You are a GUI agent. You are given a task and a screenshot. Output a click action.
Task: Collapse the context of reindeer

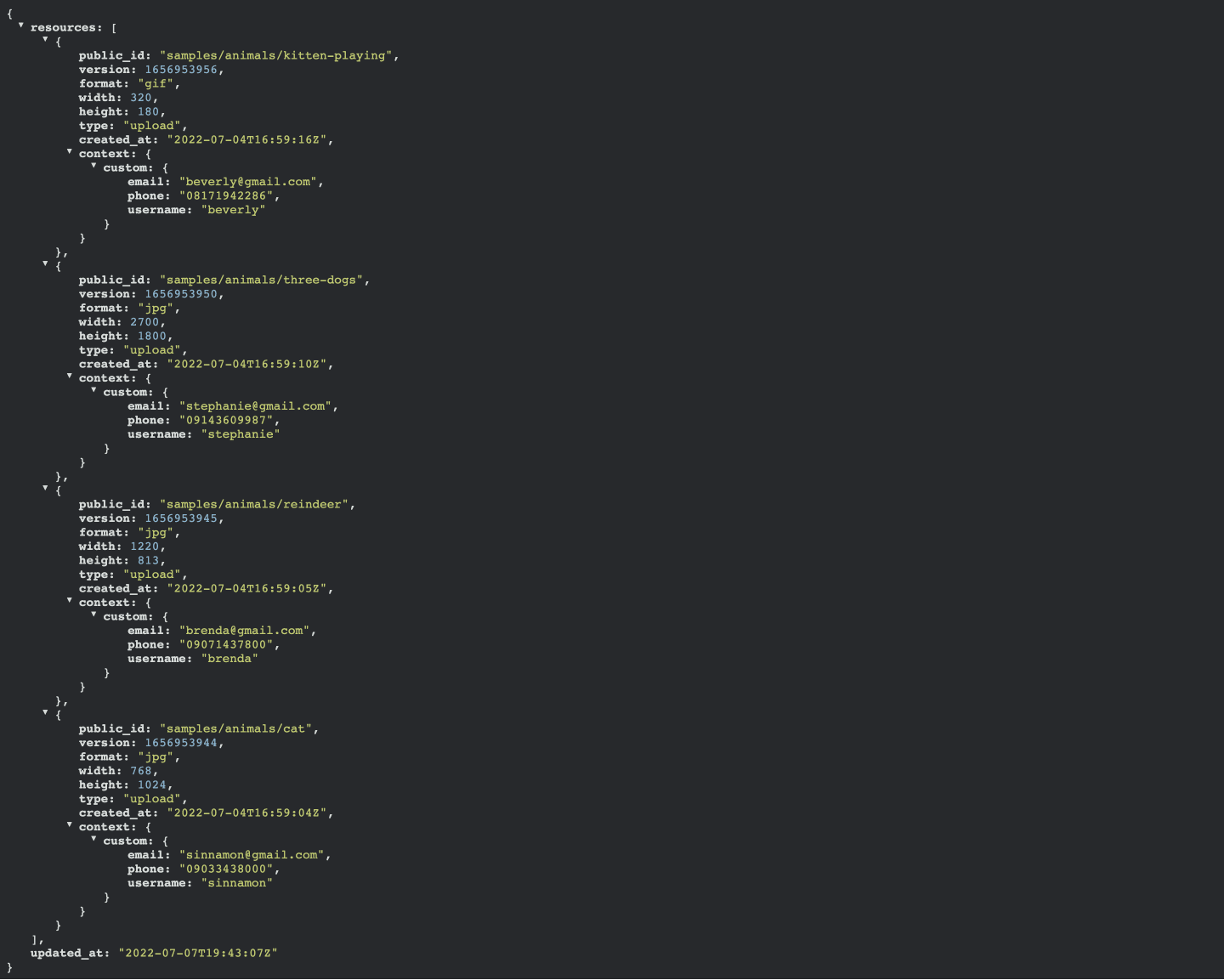tap(70, 600)
